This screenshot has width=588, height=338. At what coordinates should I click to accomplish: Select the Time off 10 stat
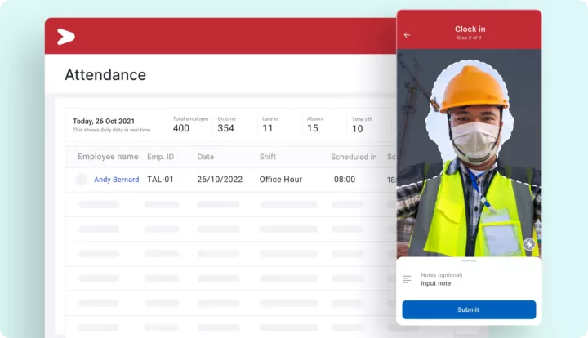click(x=361, y=124)
